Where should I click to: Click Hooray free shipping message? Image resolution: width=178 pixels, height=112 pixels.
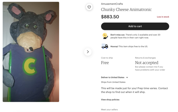tap(129, 46)
